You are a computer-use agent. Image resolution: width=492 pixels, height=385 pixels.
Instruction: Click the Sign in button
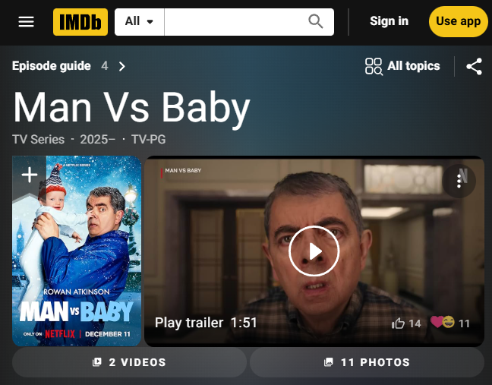[x=389, y=21]
